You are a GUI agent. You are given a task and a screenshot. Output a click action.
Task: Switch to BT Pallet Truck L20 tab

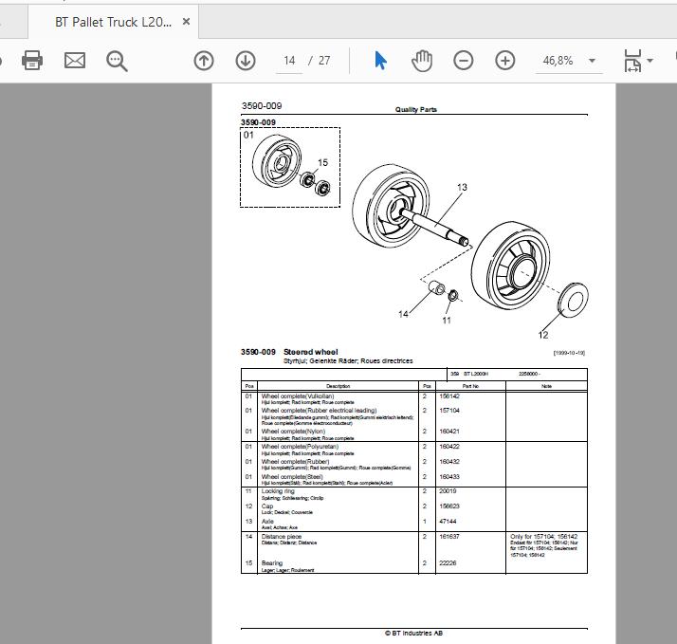pyautogui.click(x=113, y=22)
